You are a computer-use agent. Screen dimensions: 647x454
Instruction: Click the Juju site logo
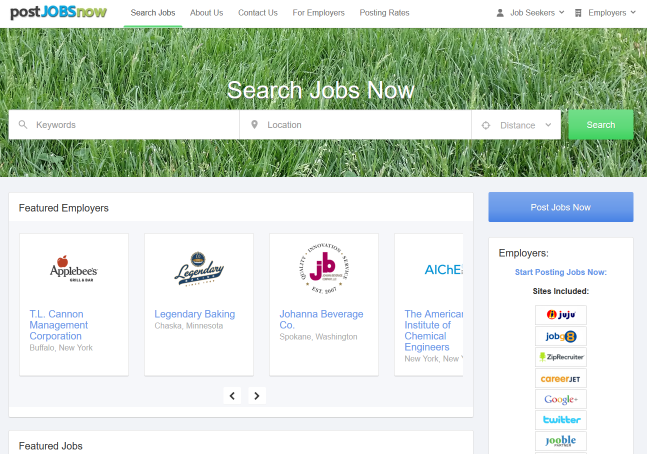560,315
